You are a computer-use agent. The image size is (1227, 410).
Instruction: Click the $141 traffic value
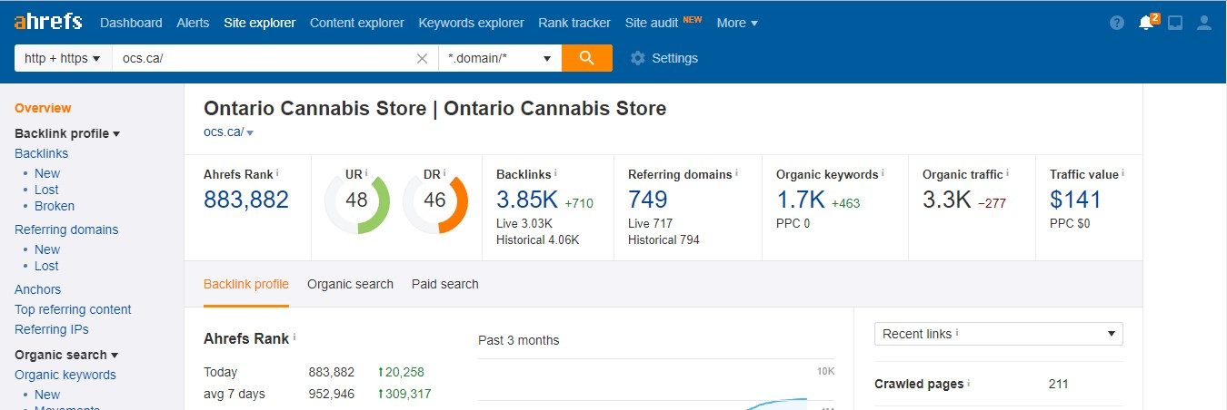(1075, 200)
